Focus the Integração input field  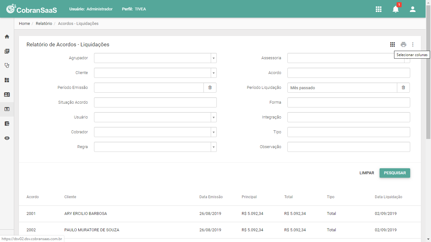tap(349, 117)
